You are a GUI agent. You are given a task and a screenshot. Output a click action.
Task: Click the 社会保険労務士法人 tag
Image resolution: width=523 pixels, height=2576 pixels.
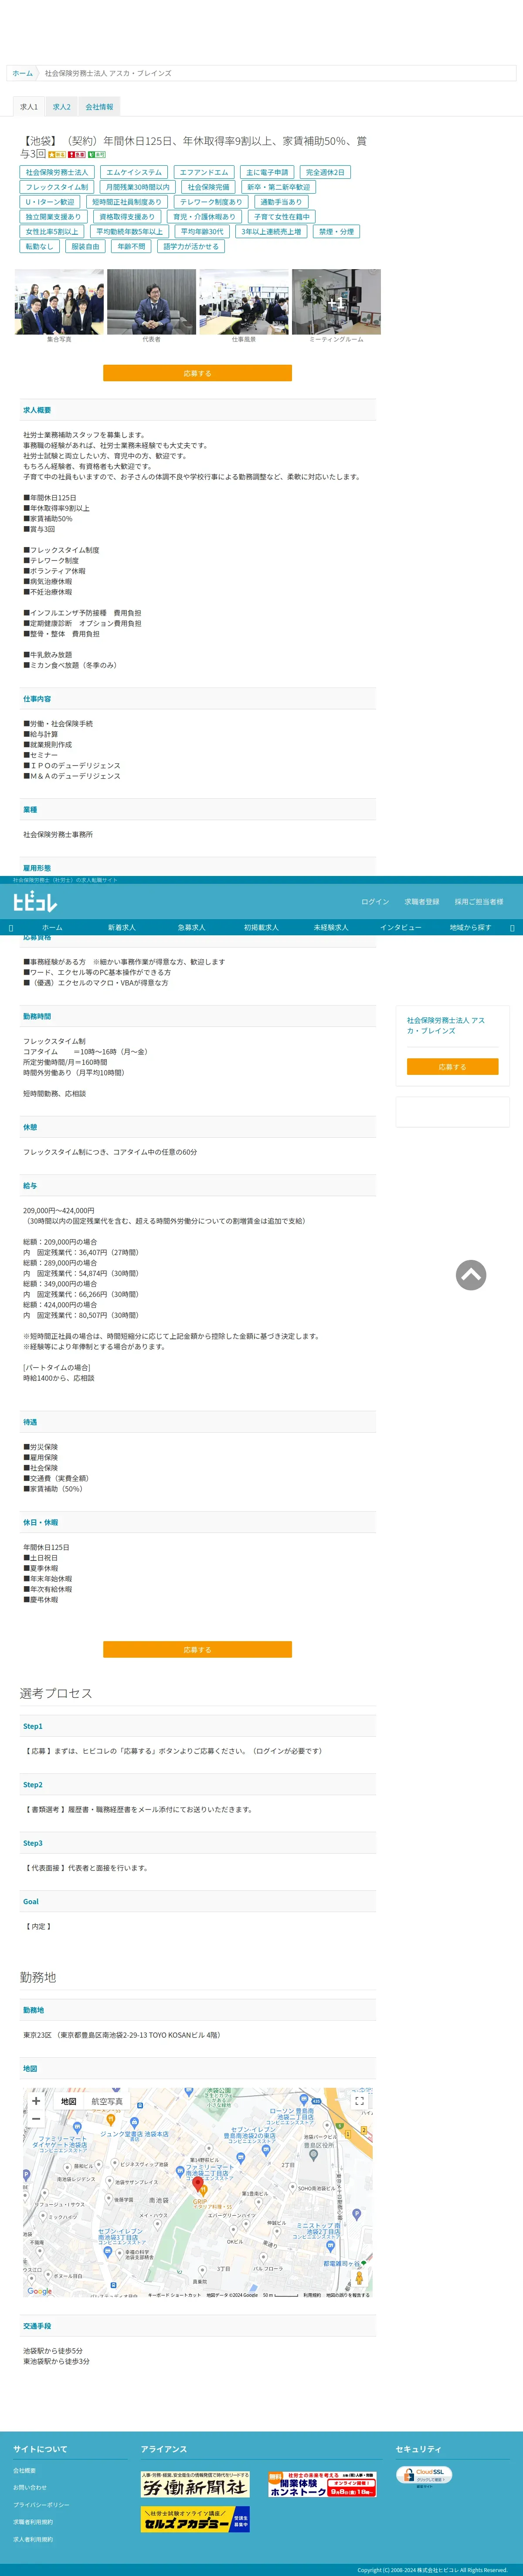(x=57, y=172)
